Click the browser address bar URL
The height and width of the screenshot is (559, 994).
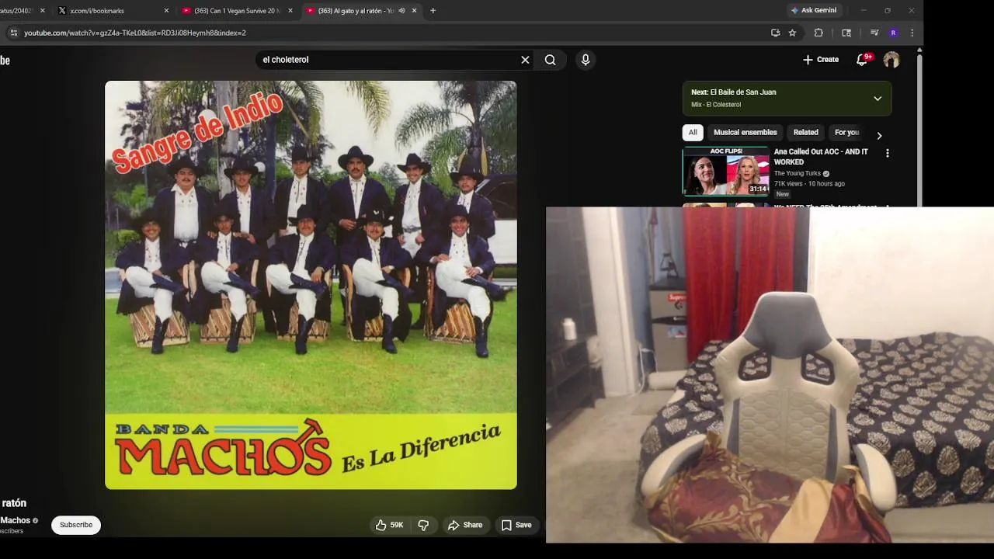pos(135,33)
